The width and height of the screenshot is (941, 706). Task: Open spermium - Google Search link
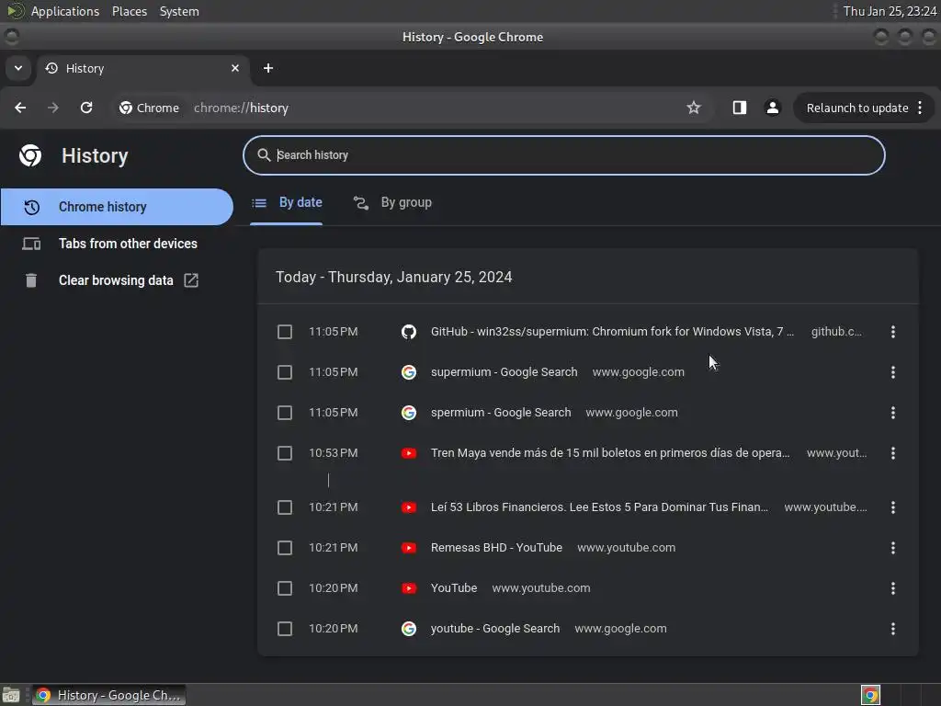click(x=501, y=413)
